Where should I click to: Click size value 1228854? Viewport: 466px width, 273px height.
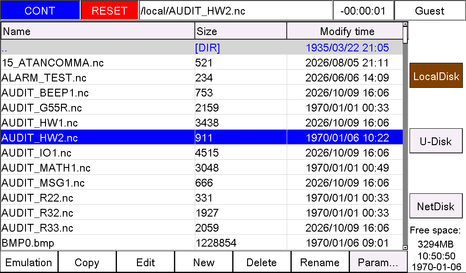[x=216, y=243]
